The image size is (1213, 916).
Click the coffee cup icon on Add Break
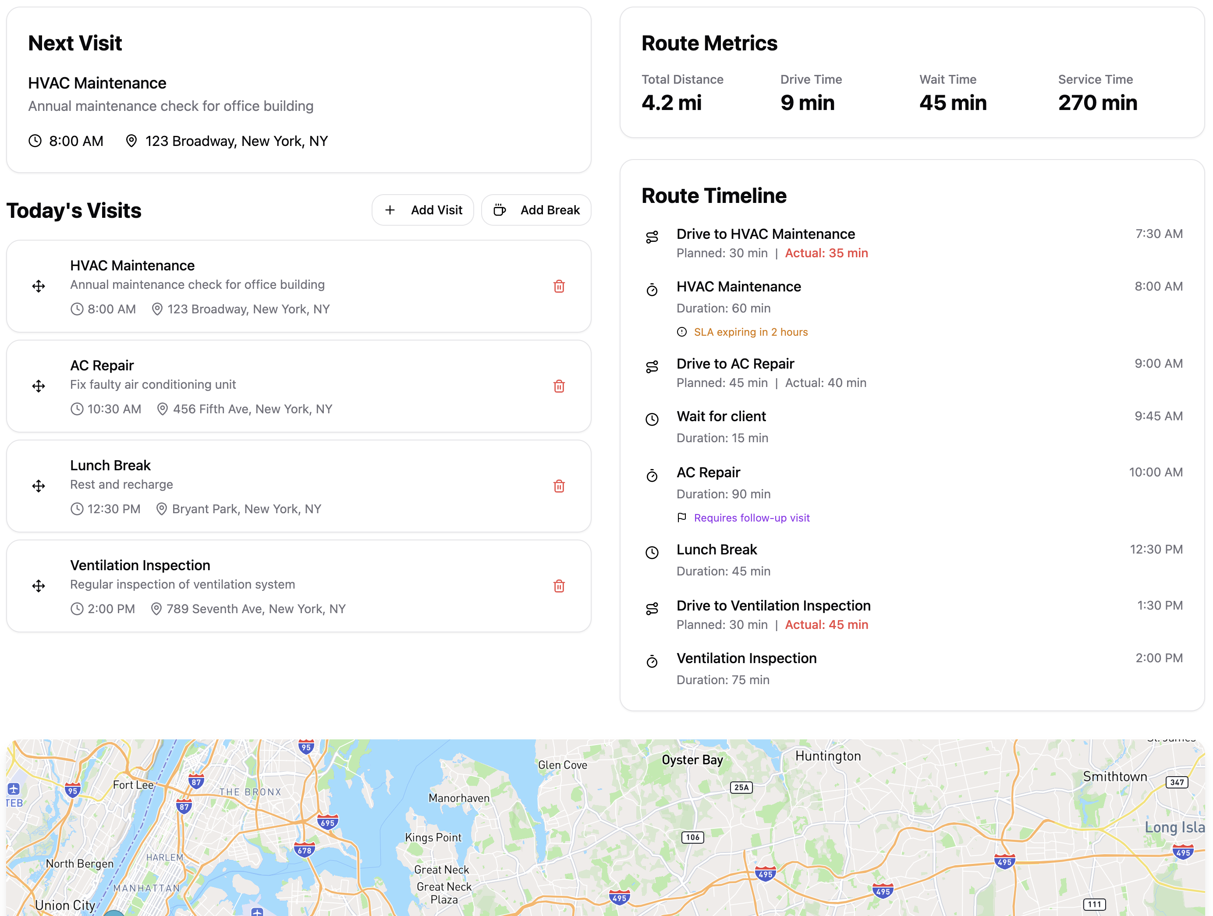click(x=500, y=209)
